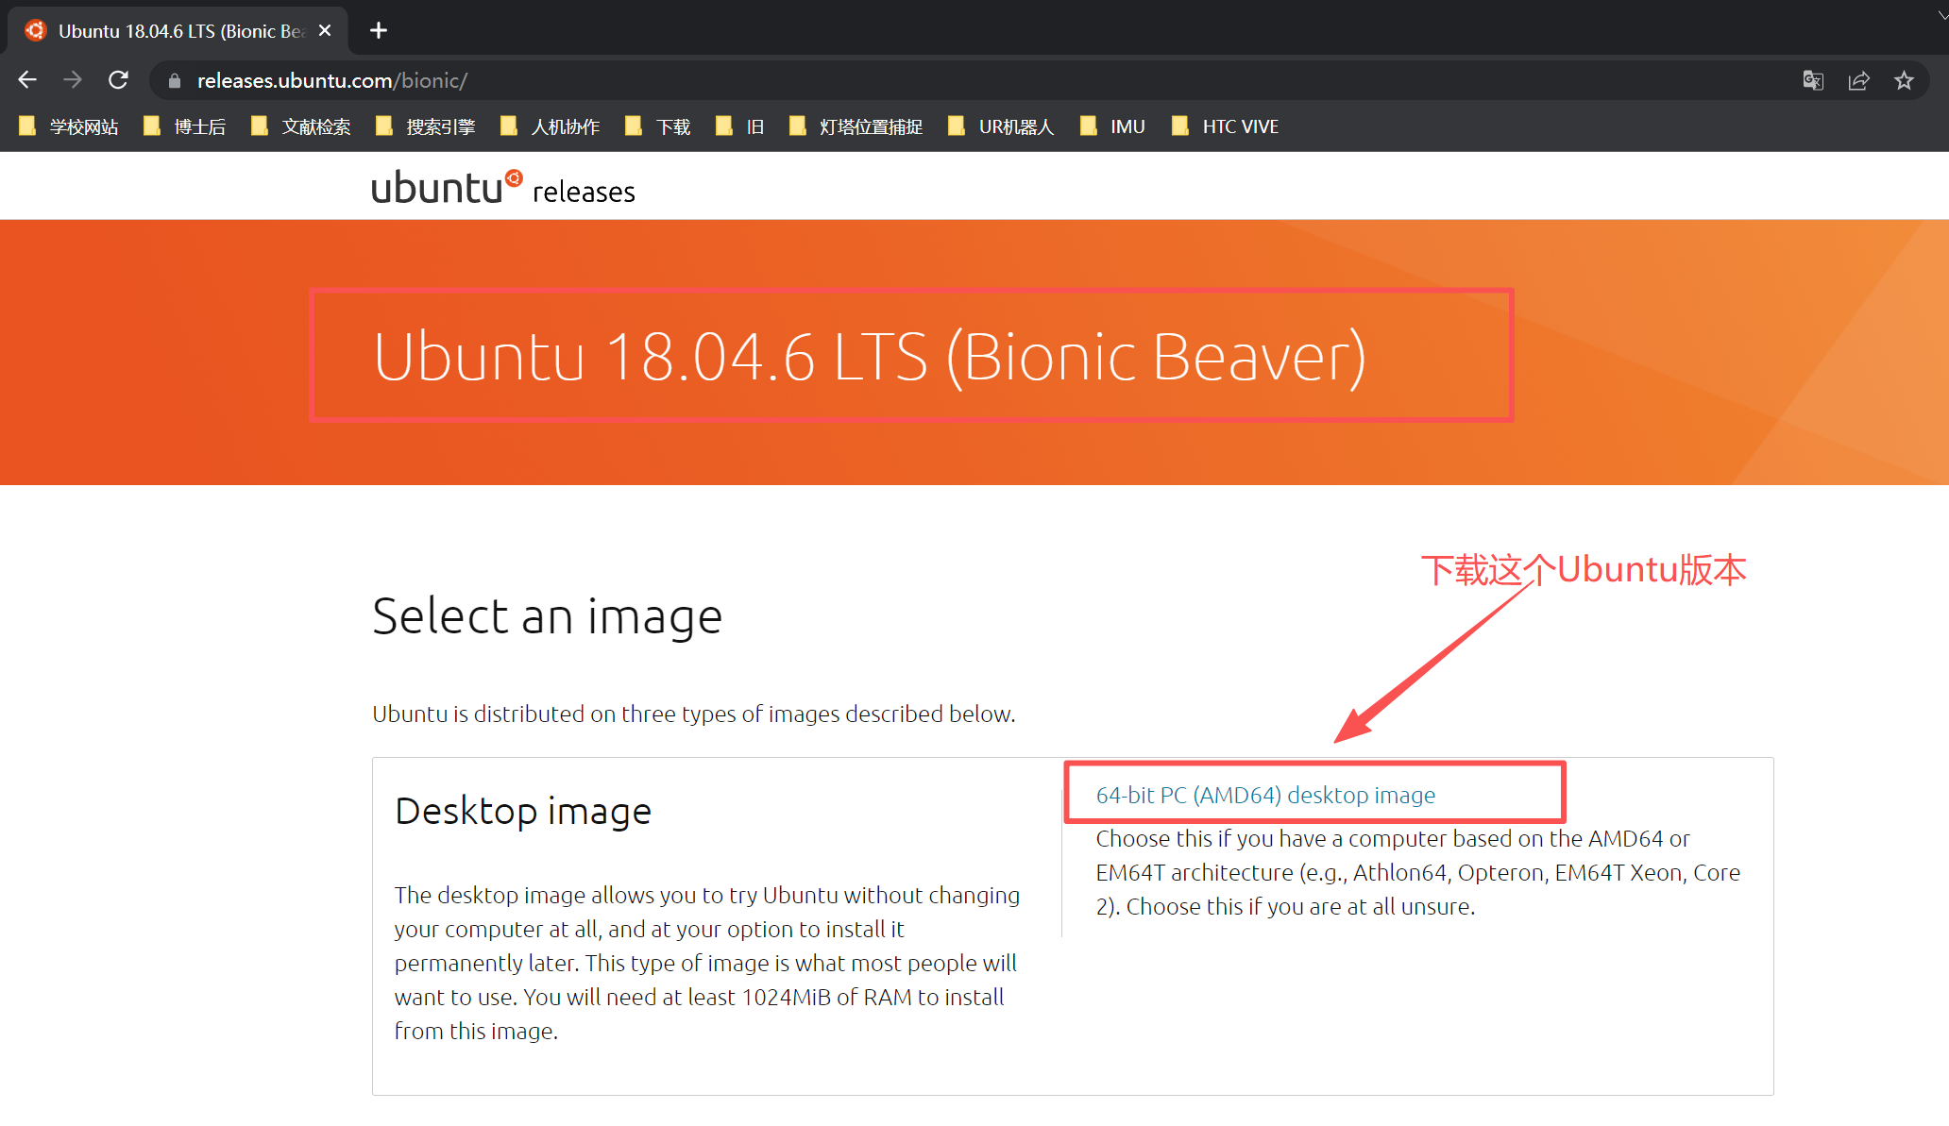Bookmark this page with star icon
Screen dimensions: 1949x1126
click(1904, 80)
